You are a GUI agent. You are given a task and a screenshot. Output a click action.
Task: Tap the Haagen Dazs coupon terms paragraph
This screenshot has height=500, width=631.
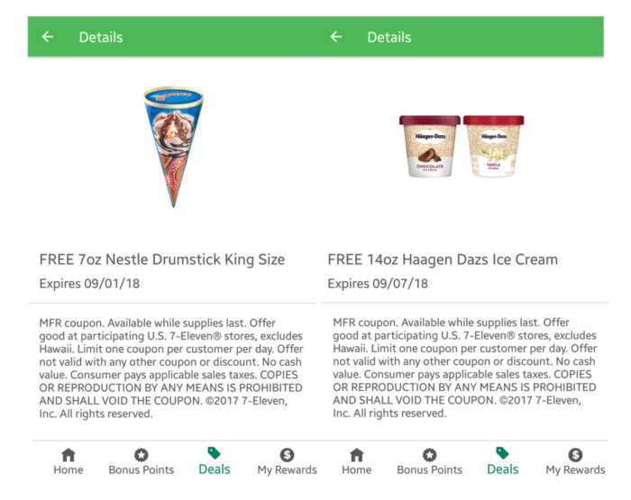[465, 368]
